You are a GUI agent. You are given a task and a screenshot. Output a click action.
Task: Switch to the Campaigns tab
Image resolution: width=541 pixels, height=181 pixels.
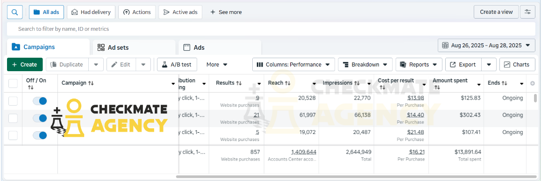click(48, 47)
